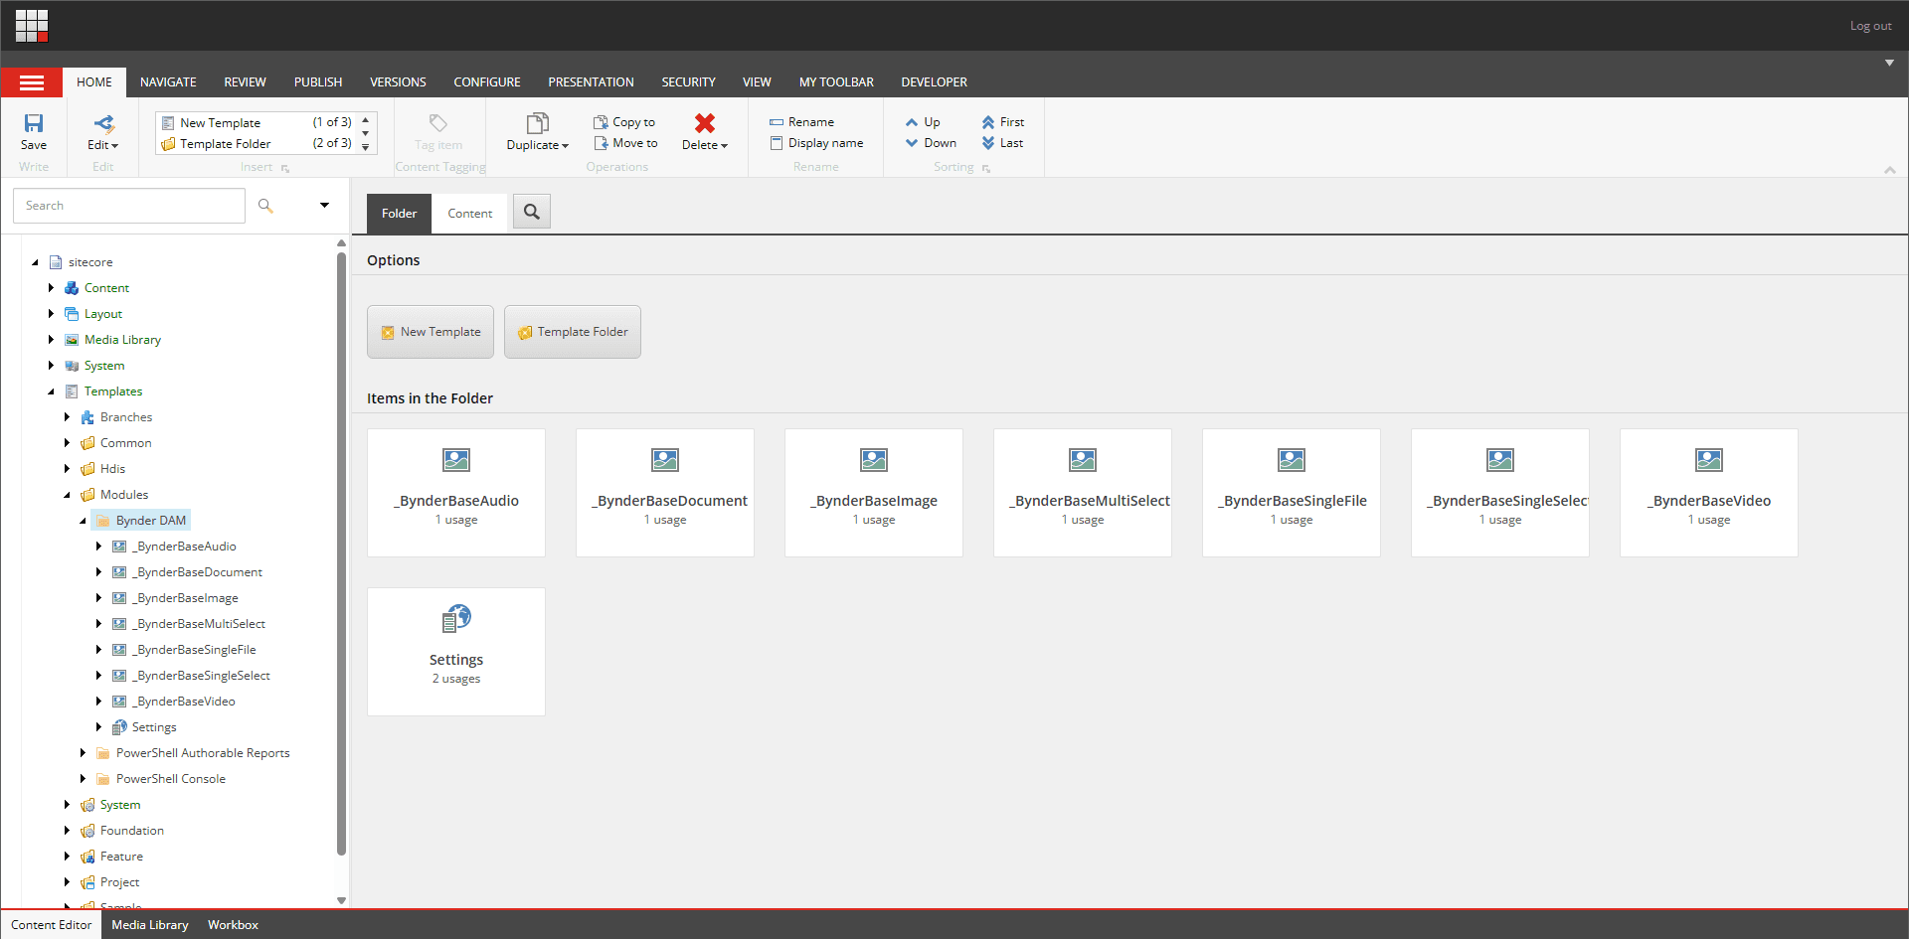This screenshot has height=939, width=1909.
Task: Open Duplicate dropdown arrow
Action: (x=566, y=146)
